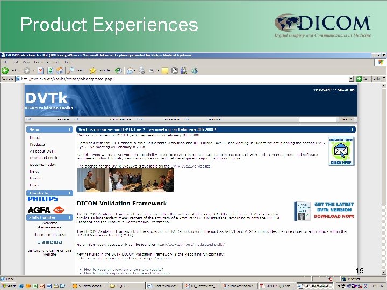387x290 pixels.
Task: Click the IE Forward arrow button
Action: click(x=27, y=71)
